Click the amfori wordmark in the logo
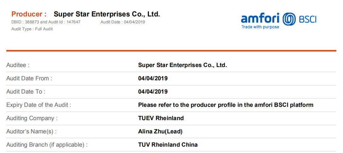Image resolution: width=343 pixels, height=153 pixels. click(x=261, y=18)
